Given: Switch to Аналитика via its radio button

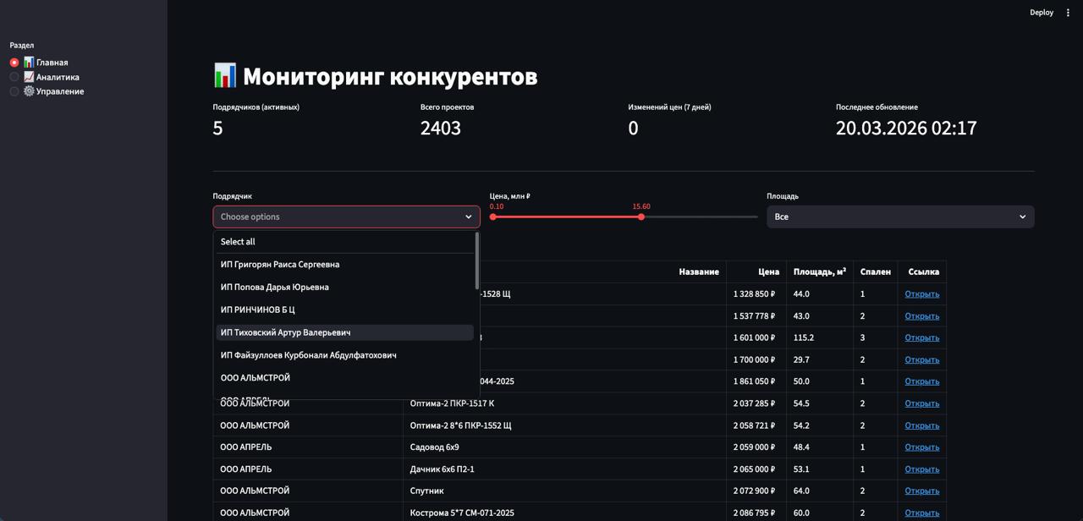Looking at the screenshot, I should click(x=13, y=76).
